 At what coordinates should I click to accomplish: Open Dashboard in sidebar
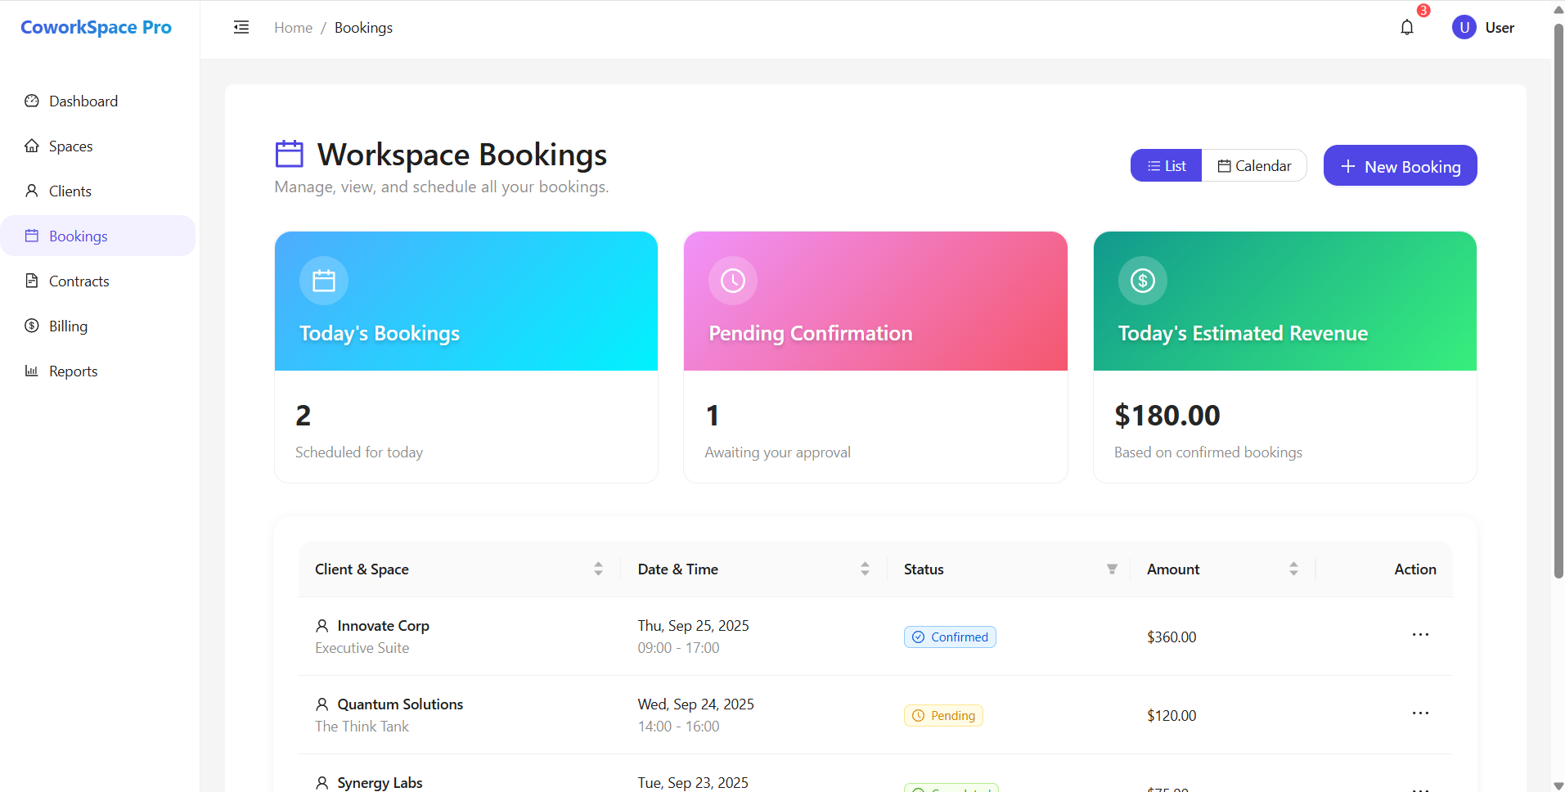tap(98, 101)
